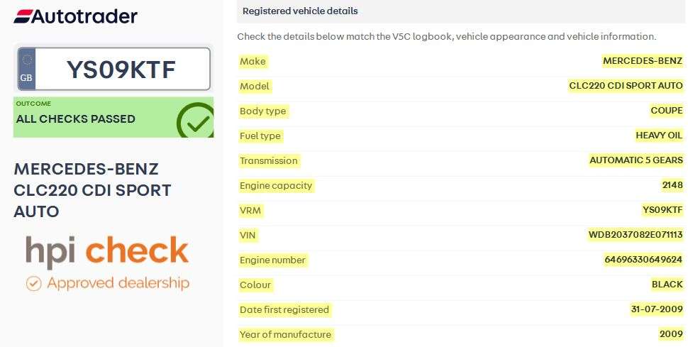This screenshot has height=347, width=688.
Task: Click the CLC220 CDI SPORT AUTO model value
Action: [x=626, y=86]
